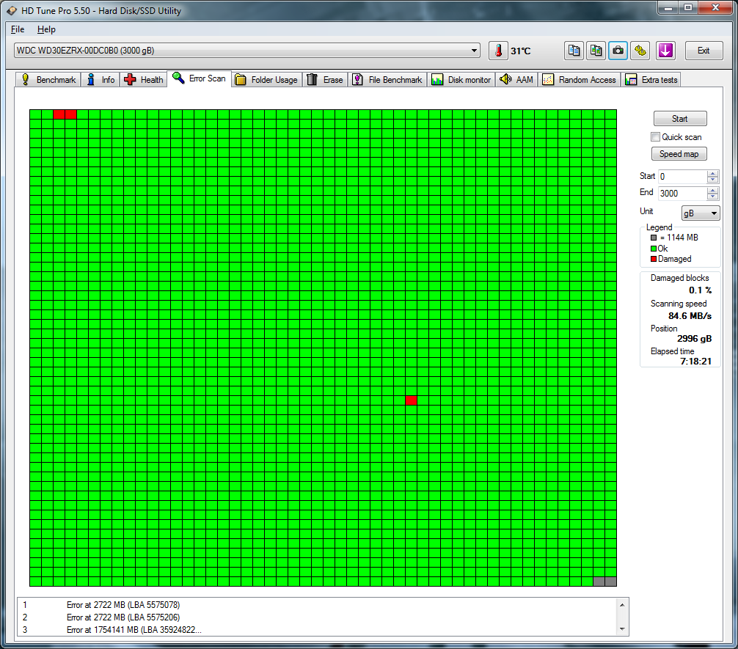738x649 pixels.
Task: Open the Health tab red cross
Action: 144,79
